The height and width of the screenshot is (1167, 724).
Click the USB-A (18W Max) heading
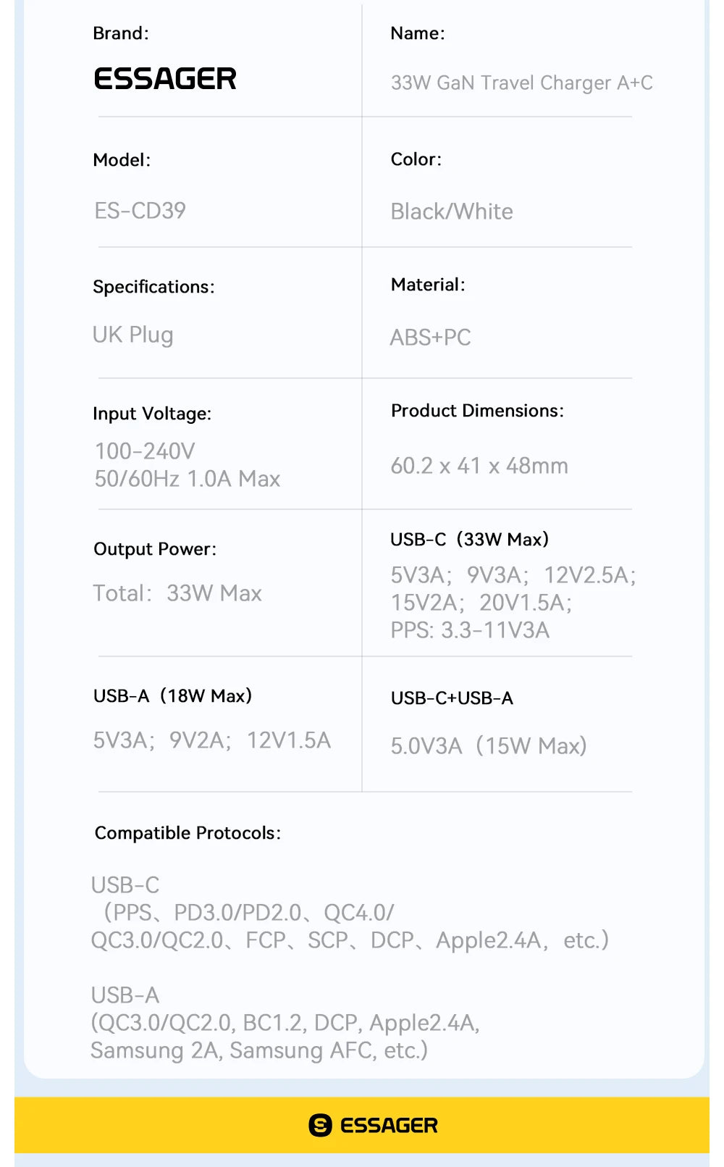[172, 696]
